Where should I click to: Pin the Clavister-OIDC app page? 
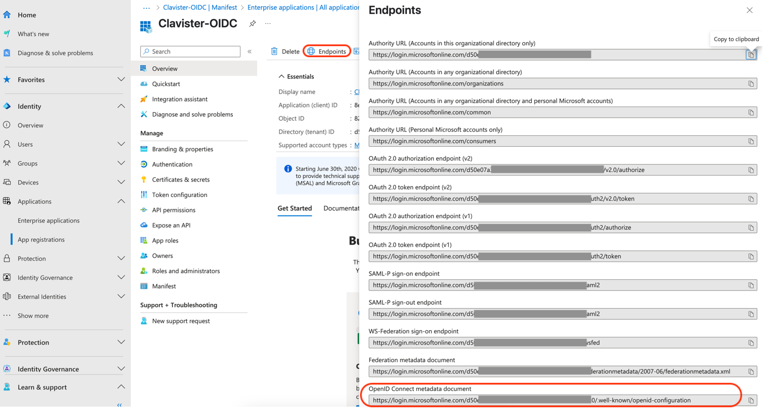pyautogui.click(x=253, y=24)
